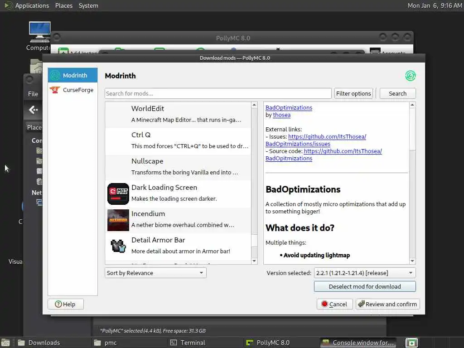Click the Help question mark icon
The height and width of the screenshot is (348, 464).
pyautogui.click(x=58, y=304)
